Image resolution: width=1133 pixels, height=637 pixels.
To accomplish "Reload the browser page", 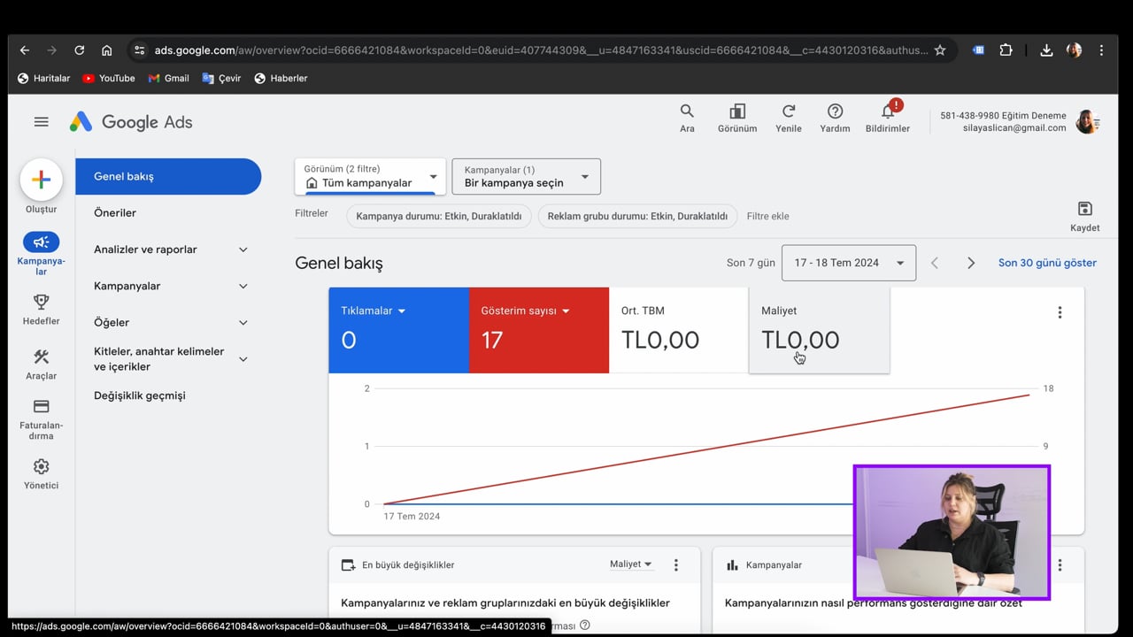I will pos(79,50).
